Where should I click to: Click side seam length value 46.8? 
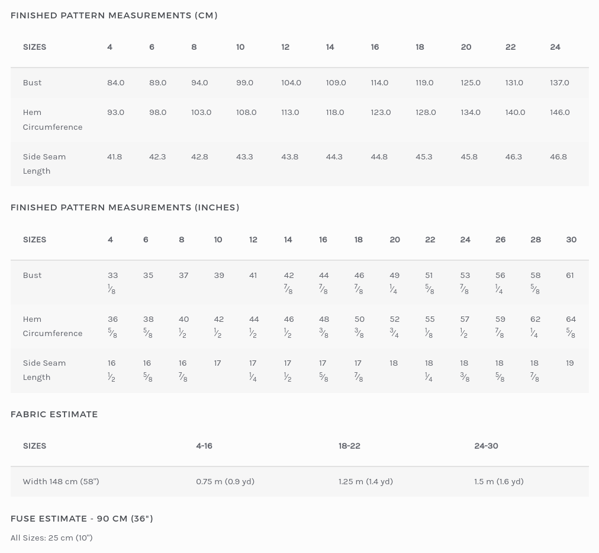[558, 156]
